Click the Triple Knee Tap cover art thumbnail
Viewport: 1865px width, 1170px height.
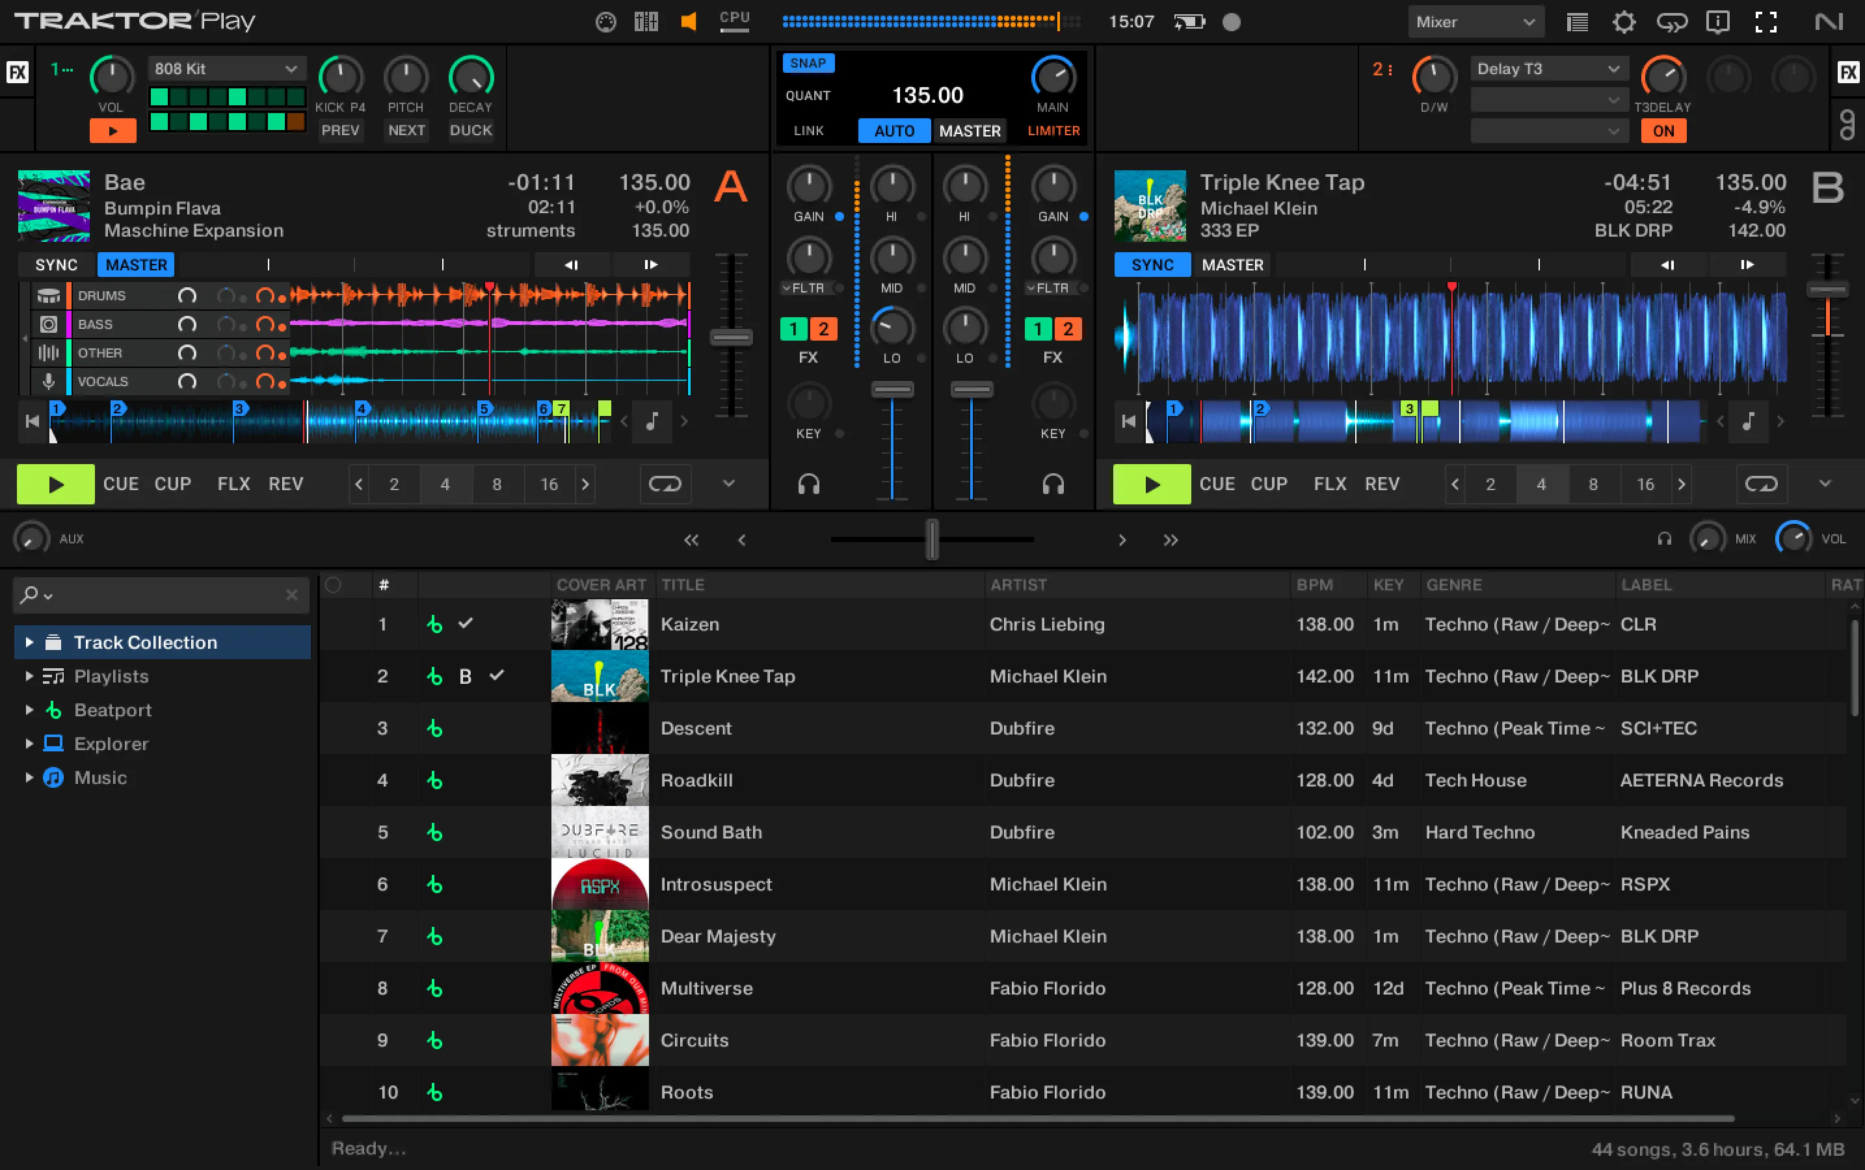[x=600, y=675]
